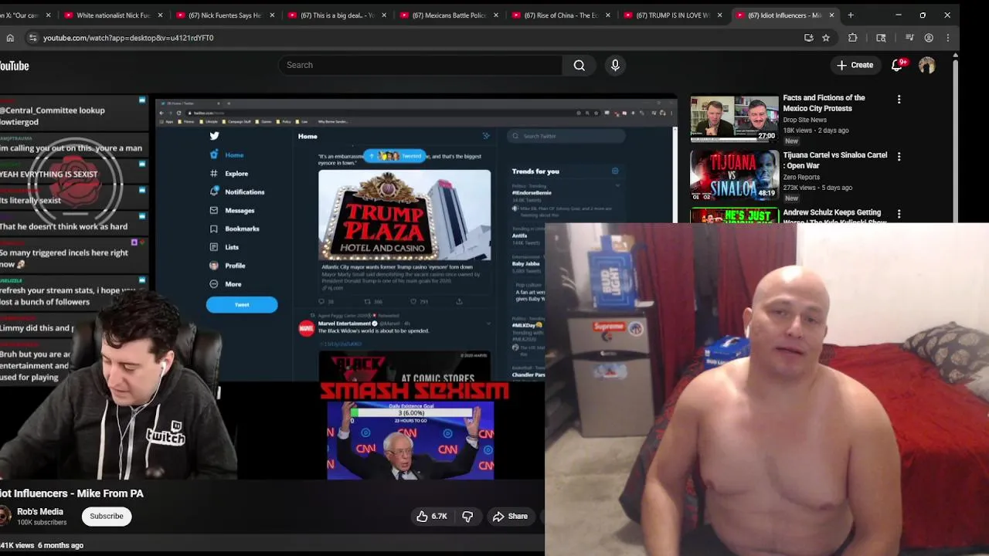Open the YouTube account avatar menu
This screenshot has height=556, width=989.
(926, 66)
